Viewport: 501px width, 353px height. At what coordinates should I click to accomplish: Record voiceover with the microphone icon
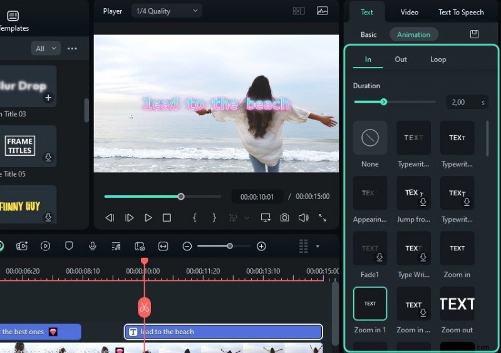(x=92, y=246)
